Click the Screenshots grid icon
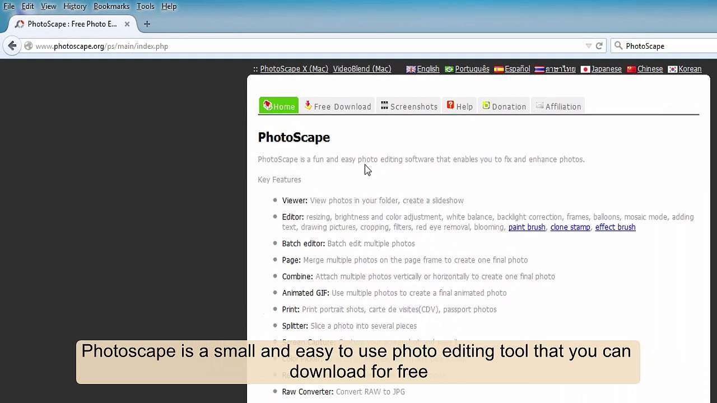Image resolution: width=717 pixels, height=403 pixels. [x=384, y=105]
